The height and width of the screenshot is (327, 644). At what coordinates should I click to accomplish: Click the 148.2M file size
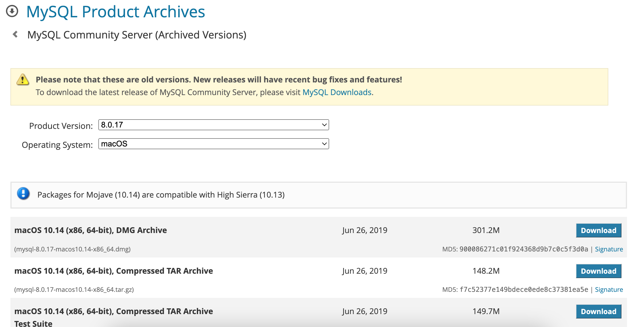486,271
